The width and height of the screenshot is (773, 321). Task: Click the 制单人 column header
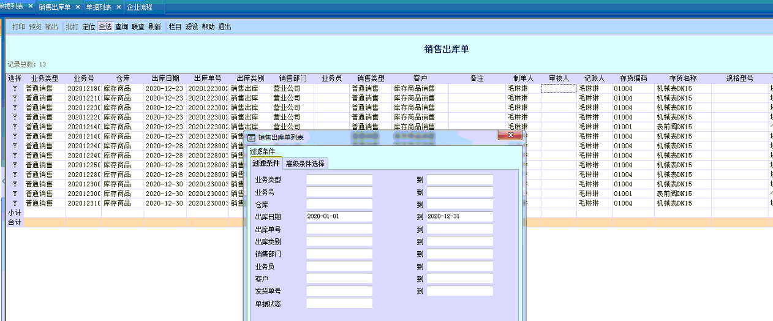tap(523, 79)
